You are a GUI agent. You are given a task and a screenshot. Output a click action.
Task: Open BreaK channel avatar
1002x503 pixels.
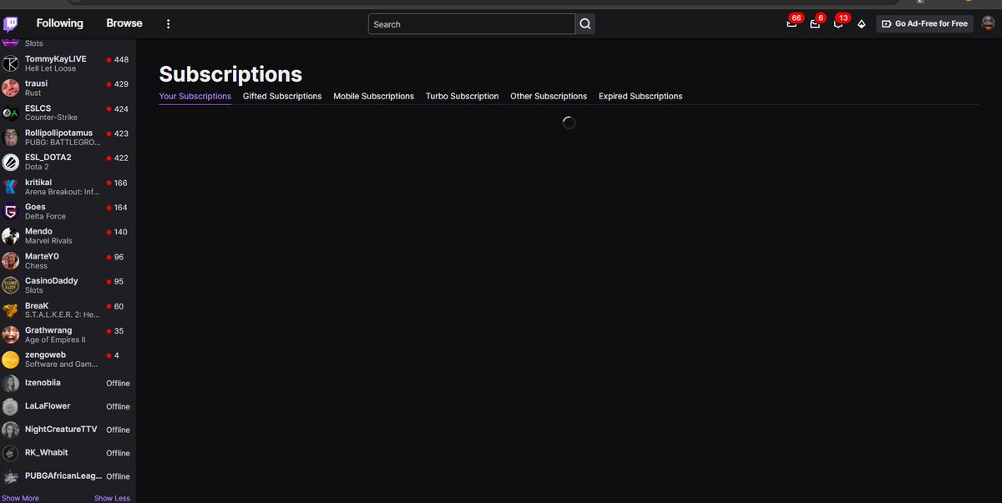10,310
